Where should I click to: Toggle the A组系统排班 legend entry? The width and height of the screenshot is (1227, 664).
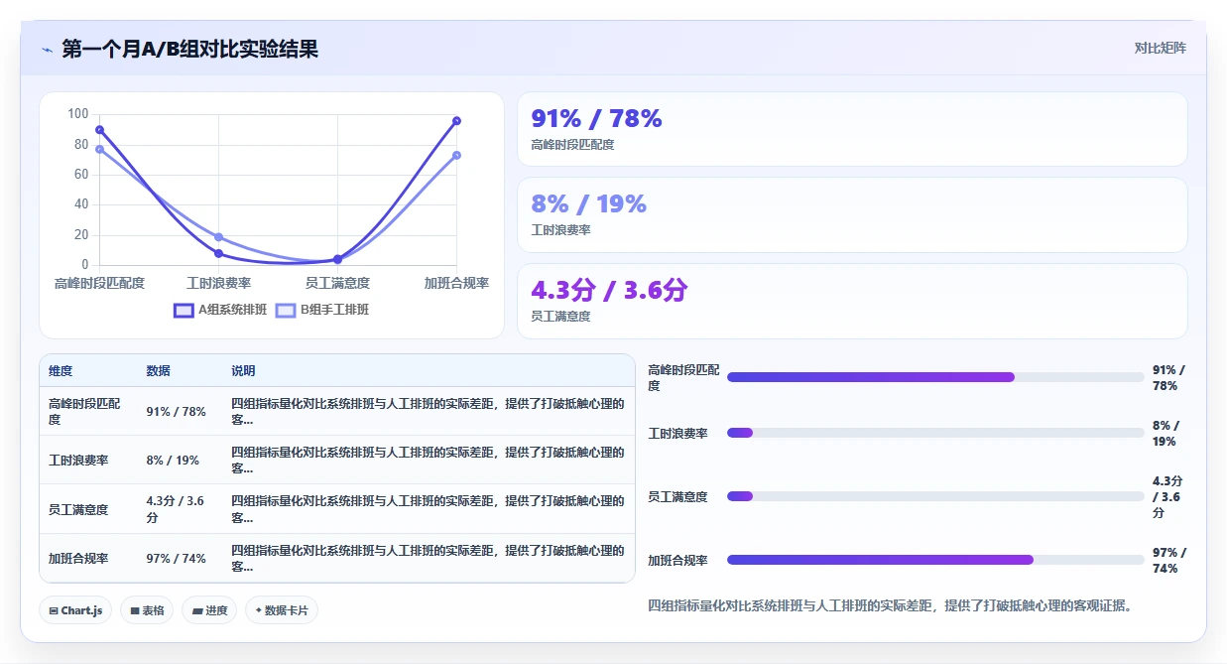click(220, 310)
